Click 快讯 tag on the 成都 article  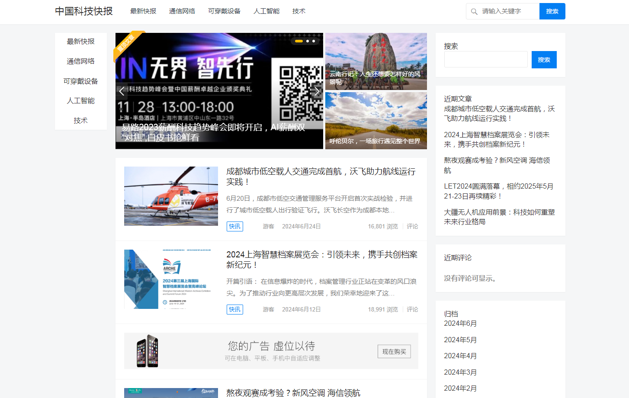tap(235, 226)
